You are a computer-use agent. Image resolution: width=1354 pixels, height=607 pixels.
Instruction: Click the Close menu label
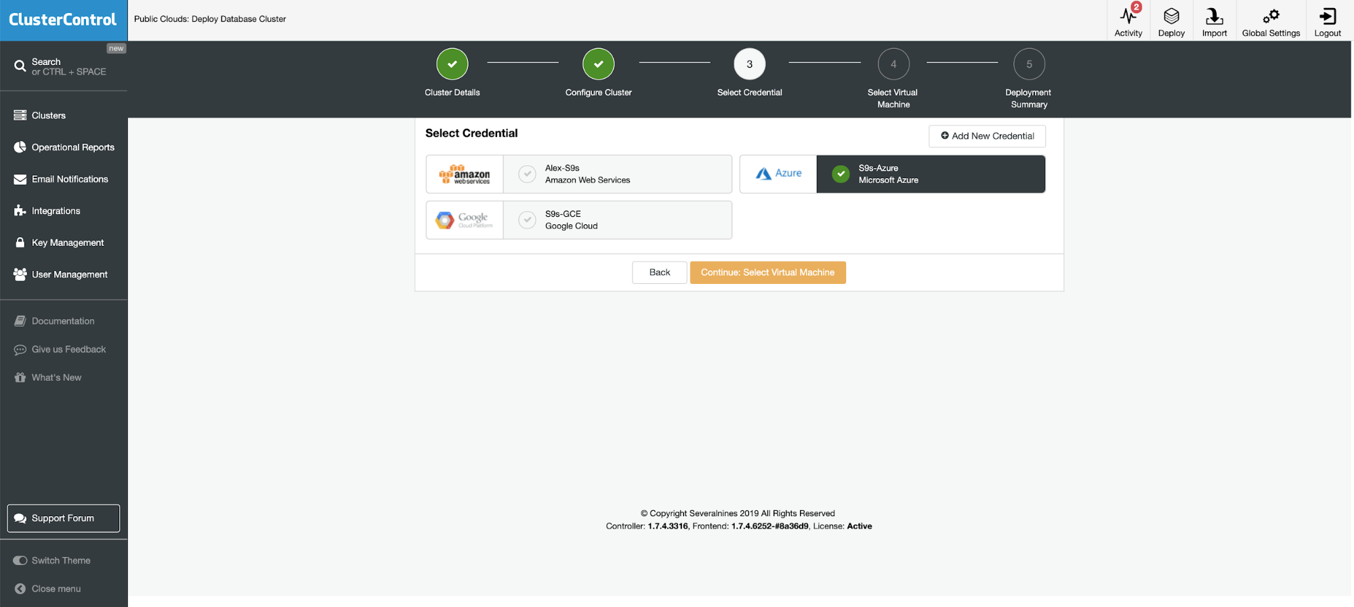[x=56, y=589]
